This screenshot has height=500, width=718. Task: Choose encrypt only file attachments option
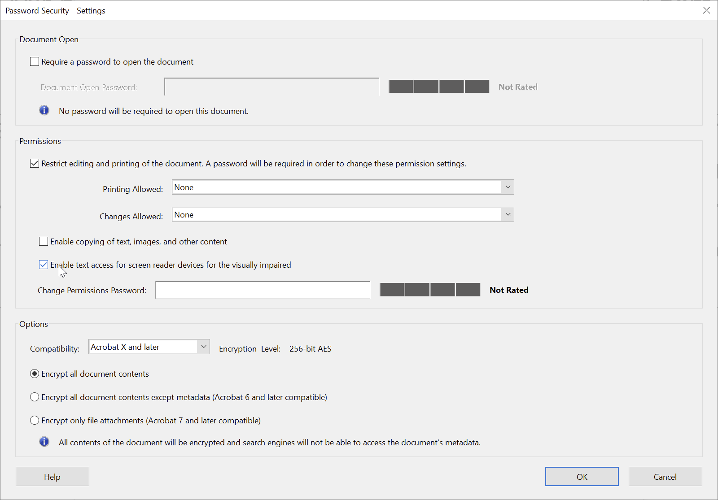click(35, 420)
